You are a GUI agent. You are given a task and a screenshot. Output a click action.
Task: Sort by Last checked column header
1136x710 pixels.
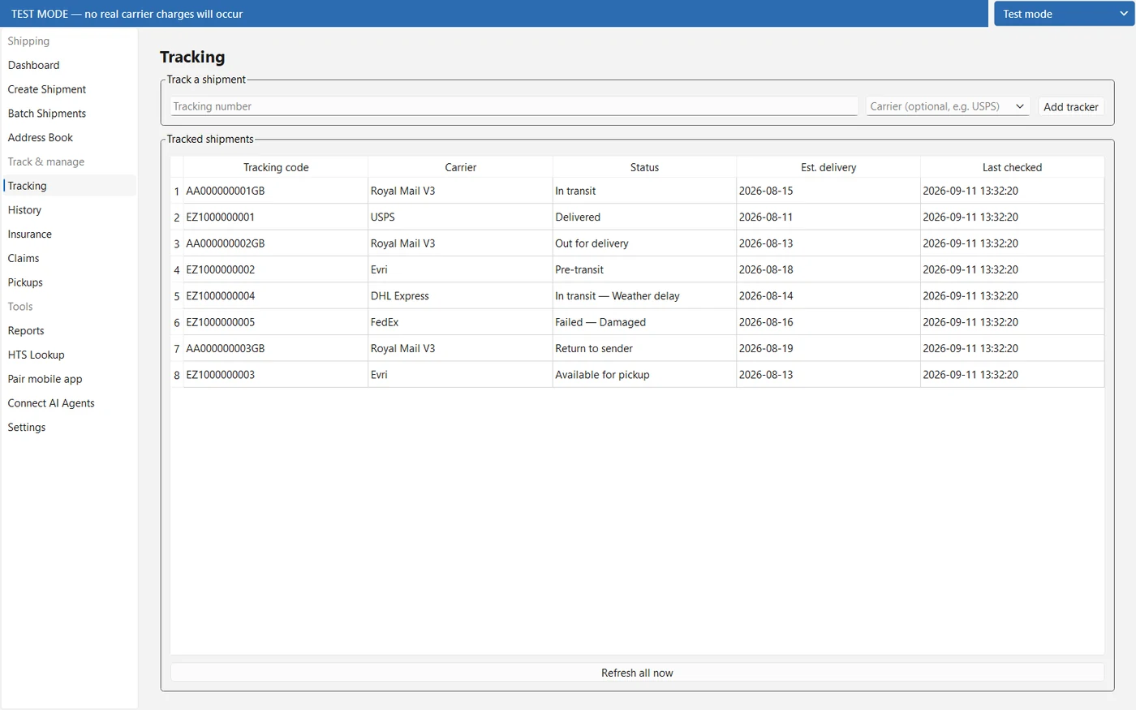[1012, 167]
